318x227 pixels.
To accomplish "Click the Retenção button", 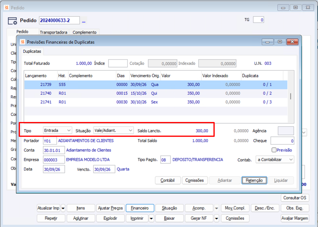I will (254, 180).
